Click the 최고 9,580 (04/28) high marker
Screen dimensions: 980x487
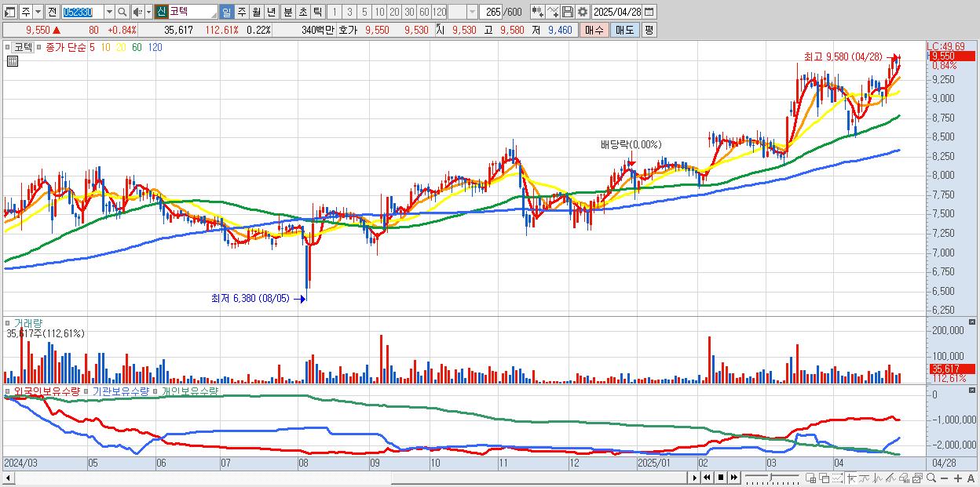click(x=843, y=56)
